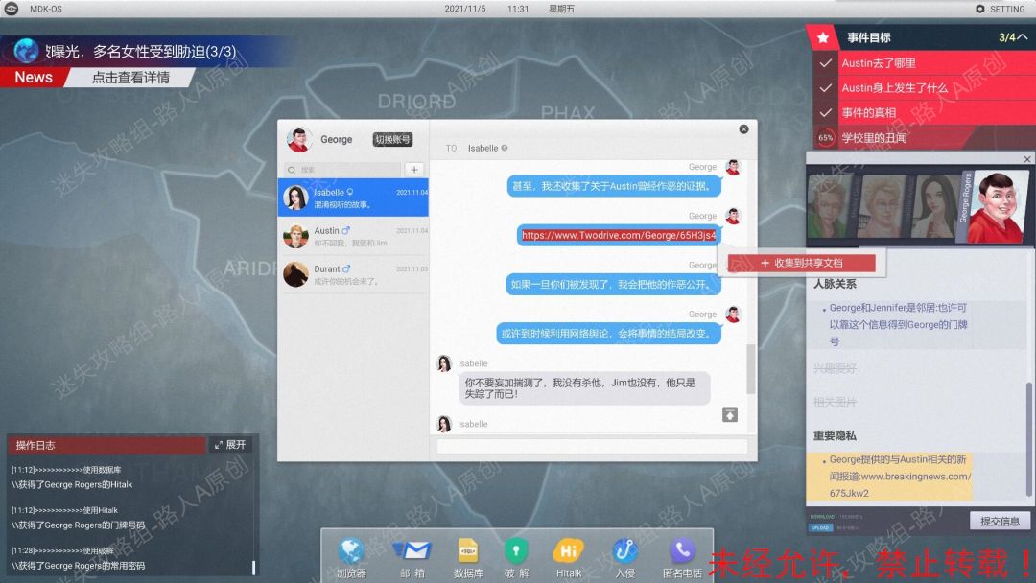This screenshot has width=1036, height=583.
Task: Click the profile panel scrollbar
Action: coord(1028,439)
